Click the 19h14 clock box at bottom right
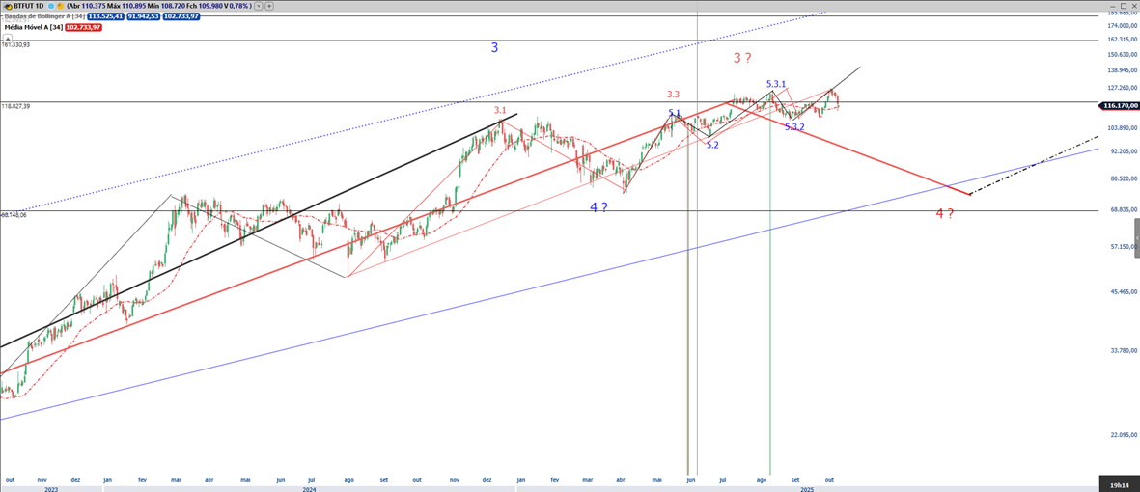 click(x=1120, y=485)
